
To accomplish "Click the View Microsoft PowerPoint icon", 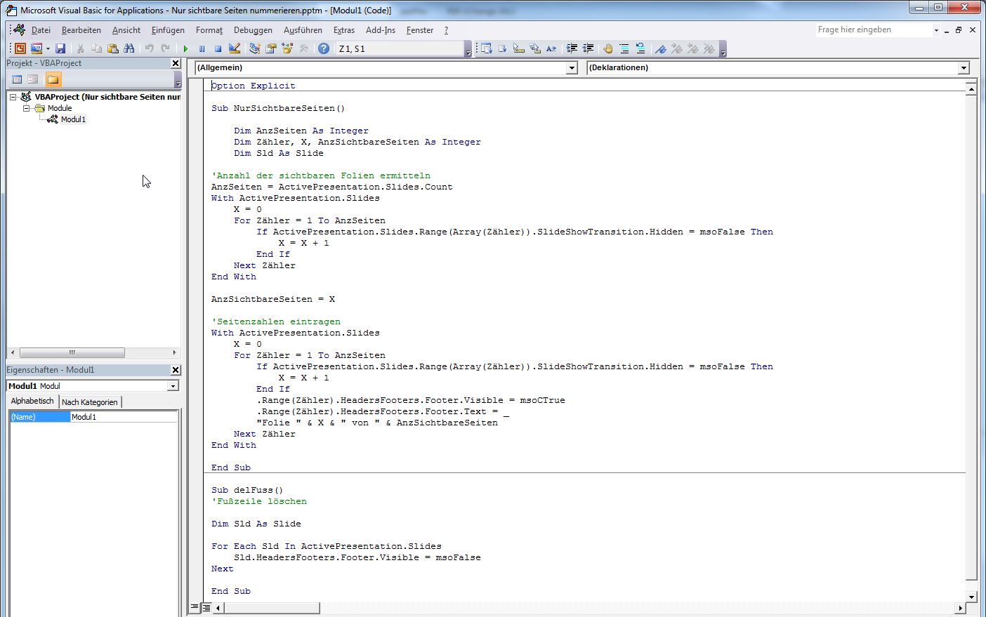I will tap(20, 48).
